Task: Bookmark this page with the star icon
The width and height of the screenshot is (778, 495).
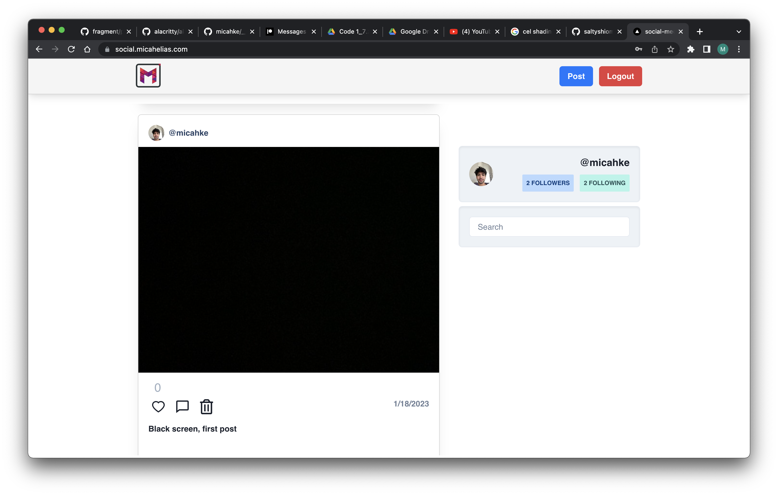Action: click(x=671, y=49)
